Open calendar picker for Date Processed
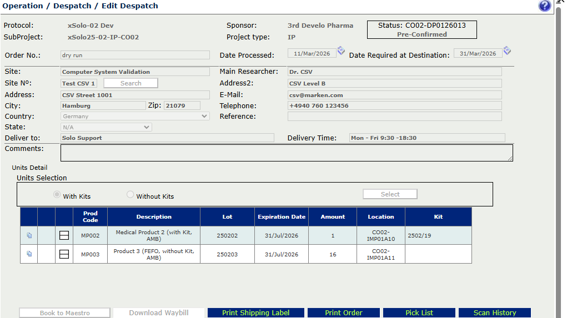567x318 pixels. (x=341, y=51)
